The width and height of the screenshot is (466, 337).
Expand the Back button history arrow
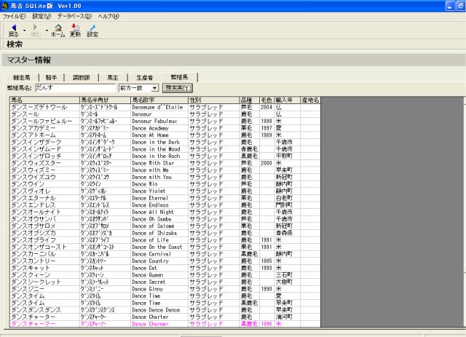click(x=24, y=31)
